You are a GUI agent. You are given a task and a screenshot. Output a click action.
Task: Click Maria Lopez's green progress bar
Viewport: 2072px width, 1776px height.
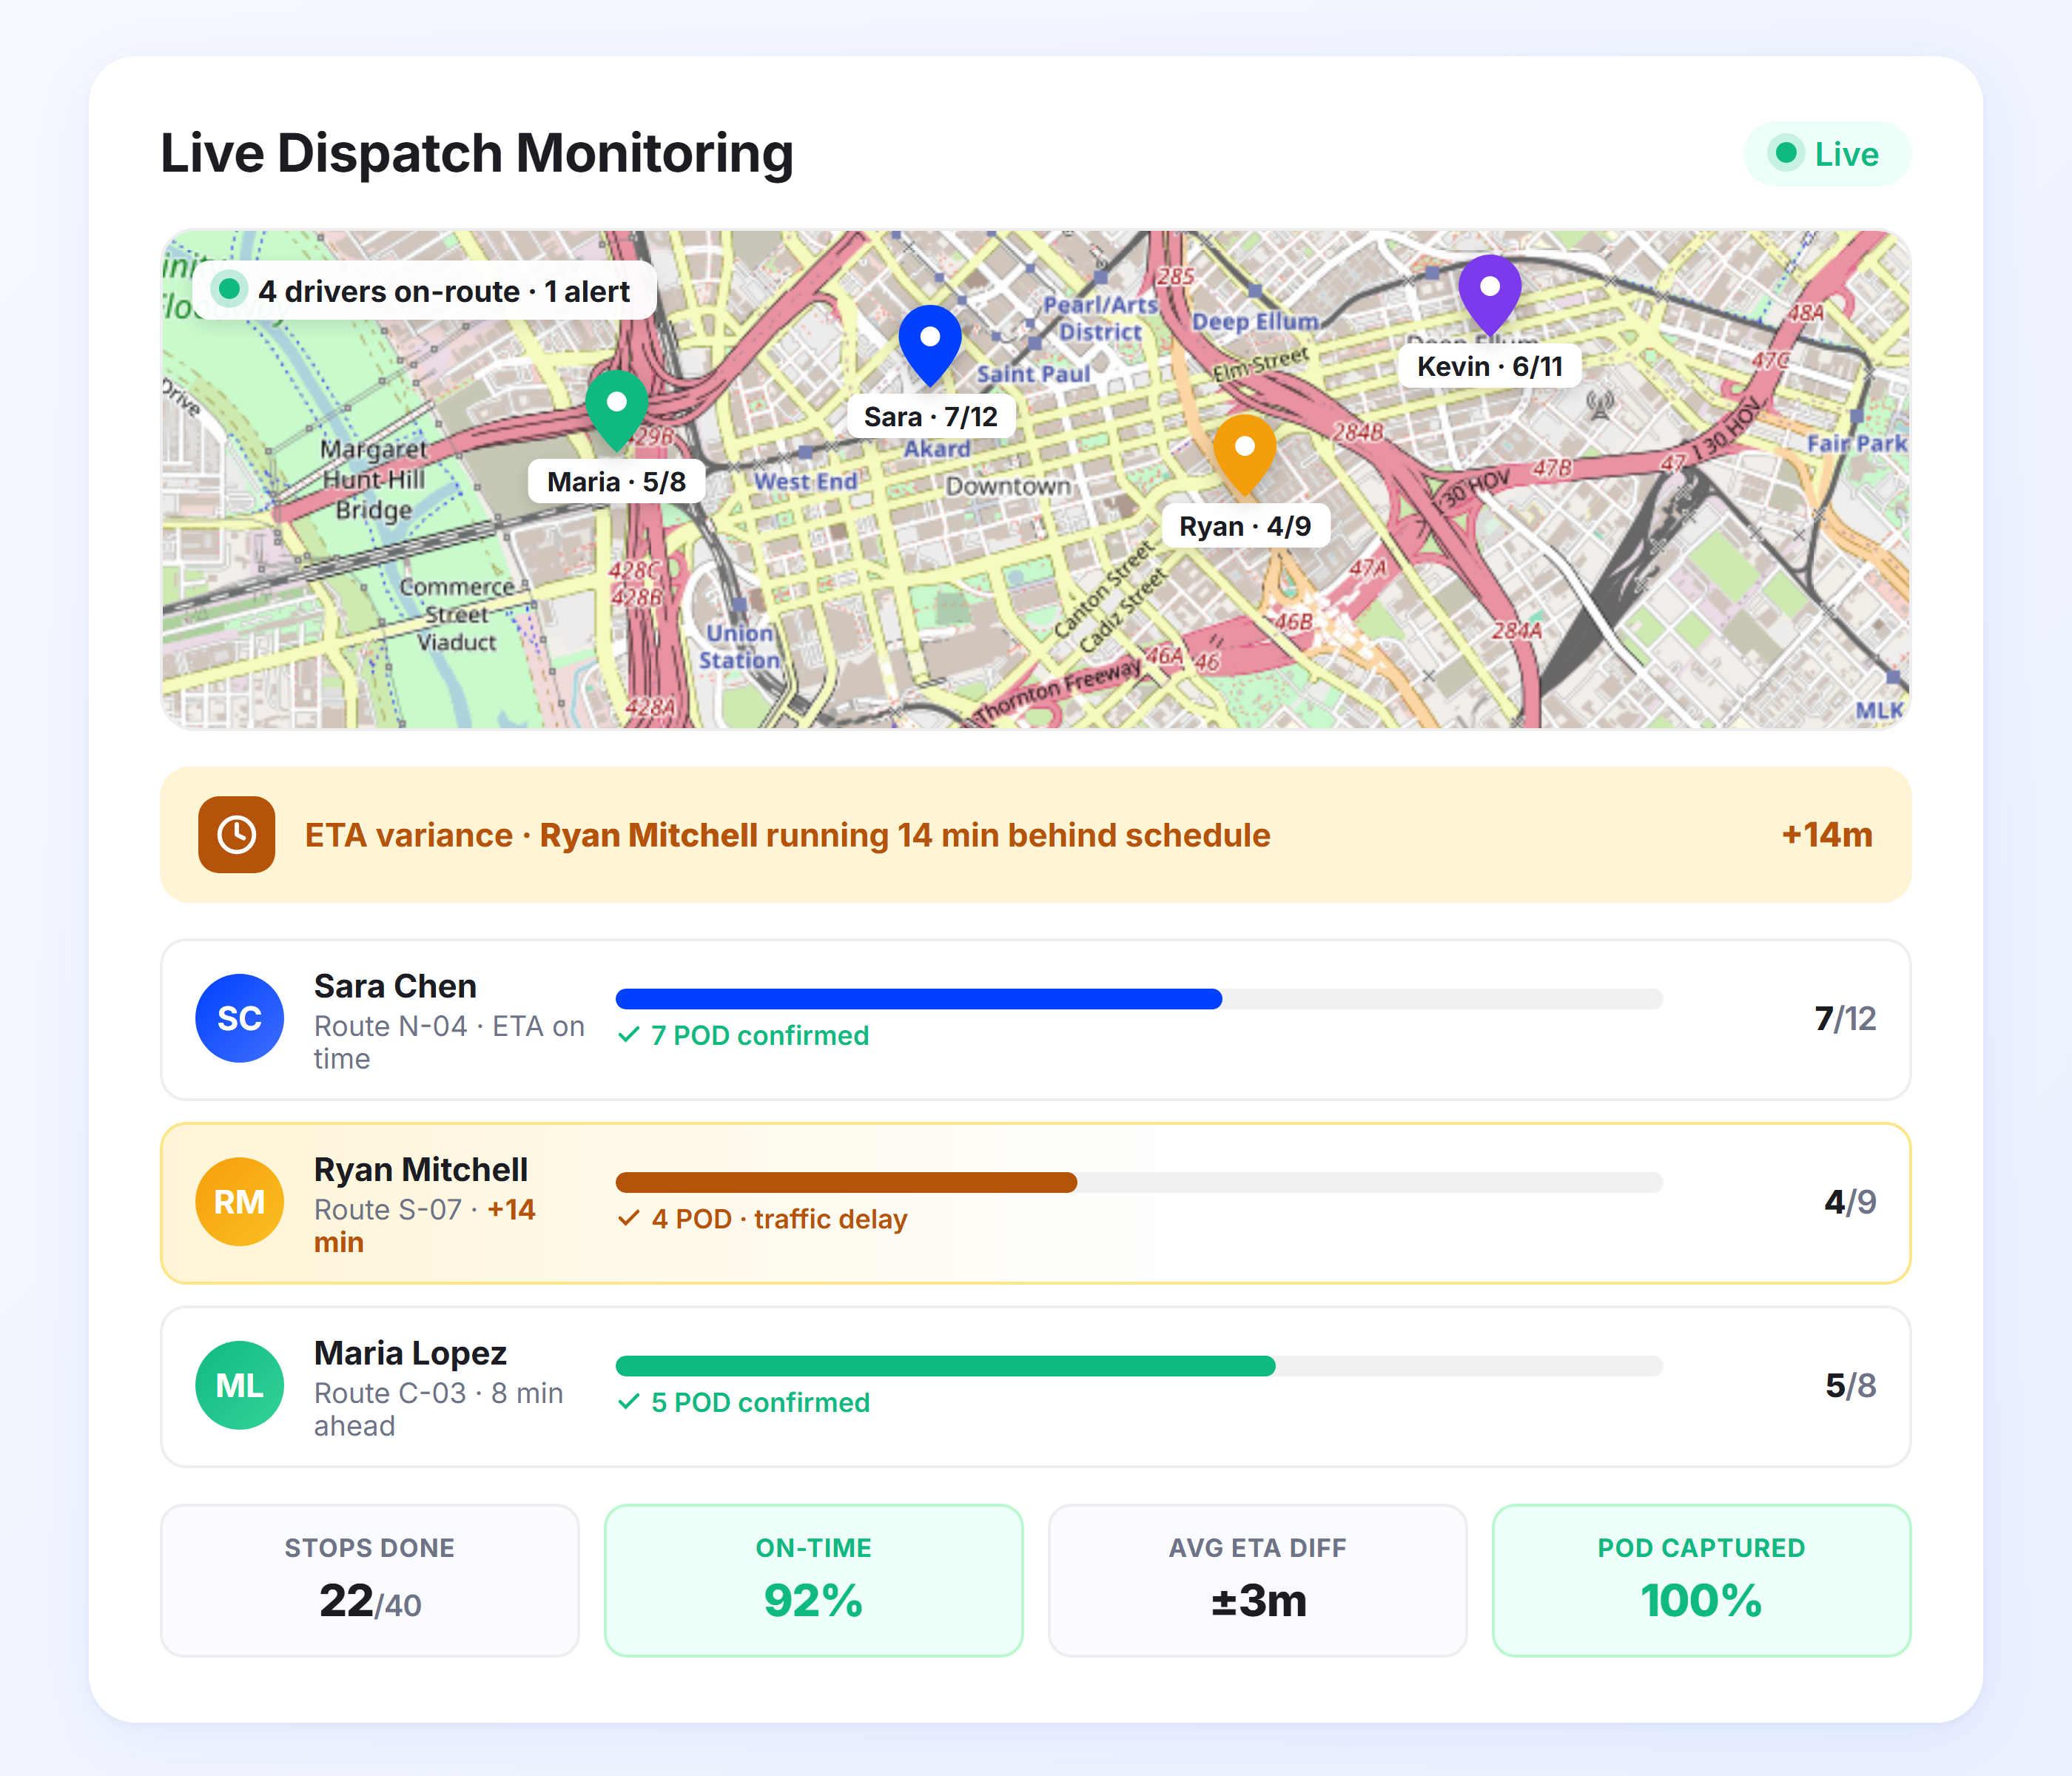(945, 1365)
